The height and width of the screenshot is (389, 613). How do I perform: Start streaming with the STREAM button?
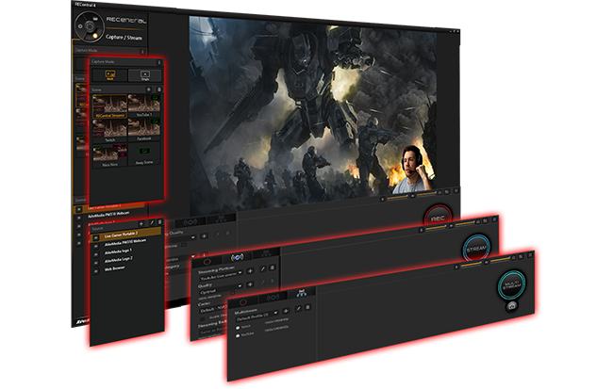click(476, 249)
